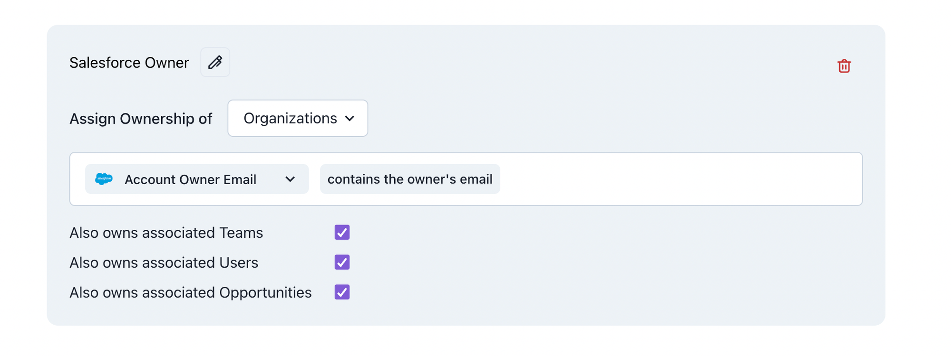Click the "contains the owner's email" condition
Image resolution: width=951 pixels, height=356 pixels.
[x=410, y=179]
